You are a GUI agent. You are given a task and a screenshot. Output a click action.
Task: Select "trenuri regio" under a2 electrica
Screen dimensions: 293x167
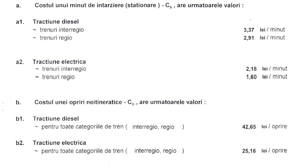click(x=58, y=77)
